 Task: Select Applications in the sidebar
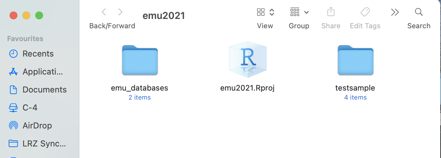click(43, 72)
